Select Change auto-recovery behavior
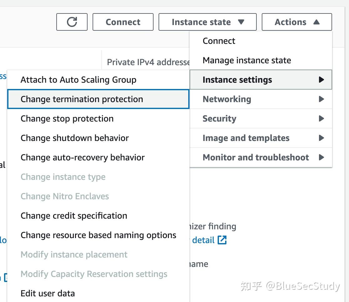Screen dimensions: 349x302 coord(83,158)
